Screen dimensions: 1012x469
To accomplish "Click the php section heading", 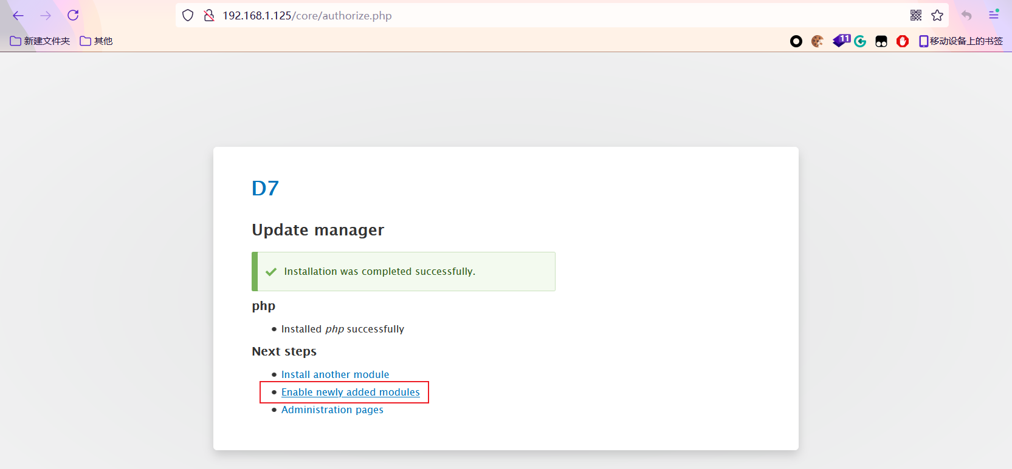I will (264, 306).
